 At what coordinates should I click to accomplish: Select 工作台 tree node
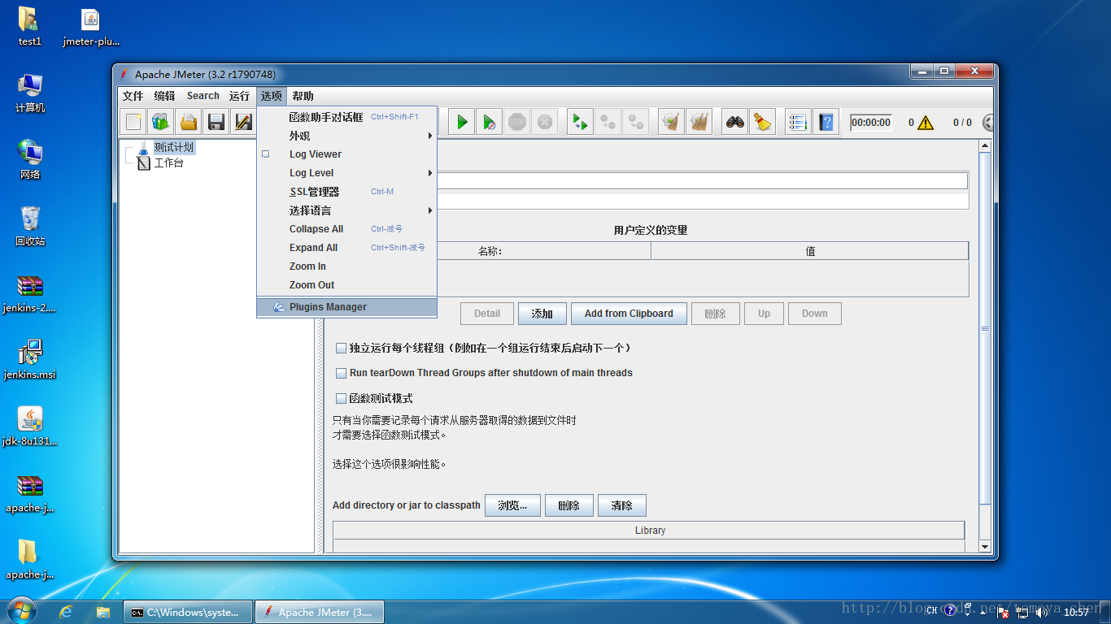pyautogui.click(x=168, y=163)
